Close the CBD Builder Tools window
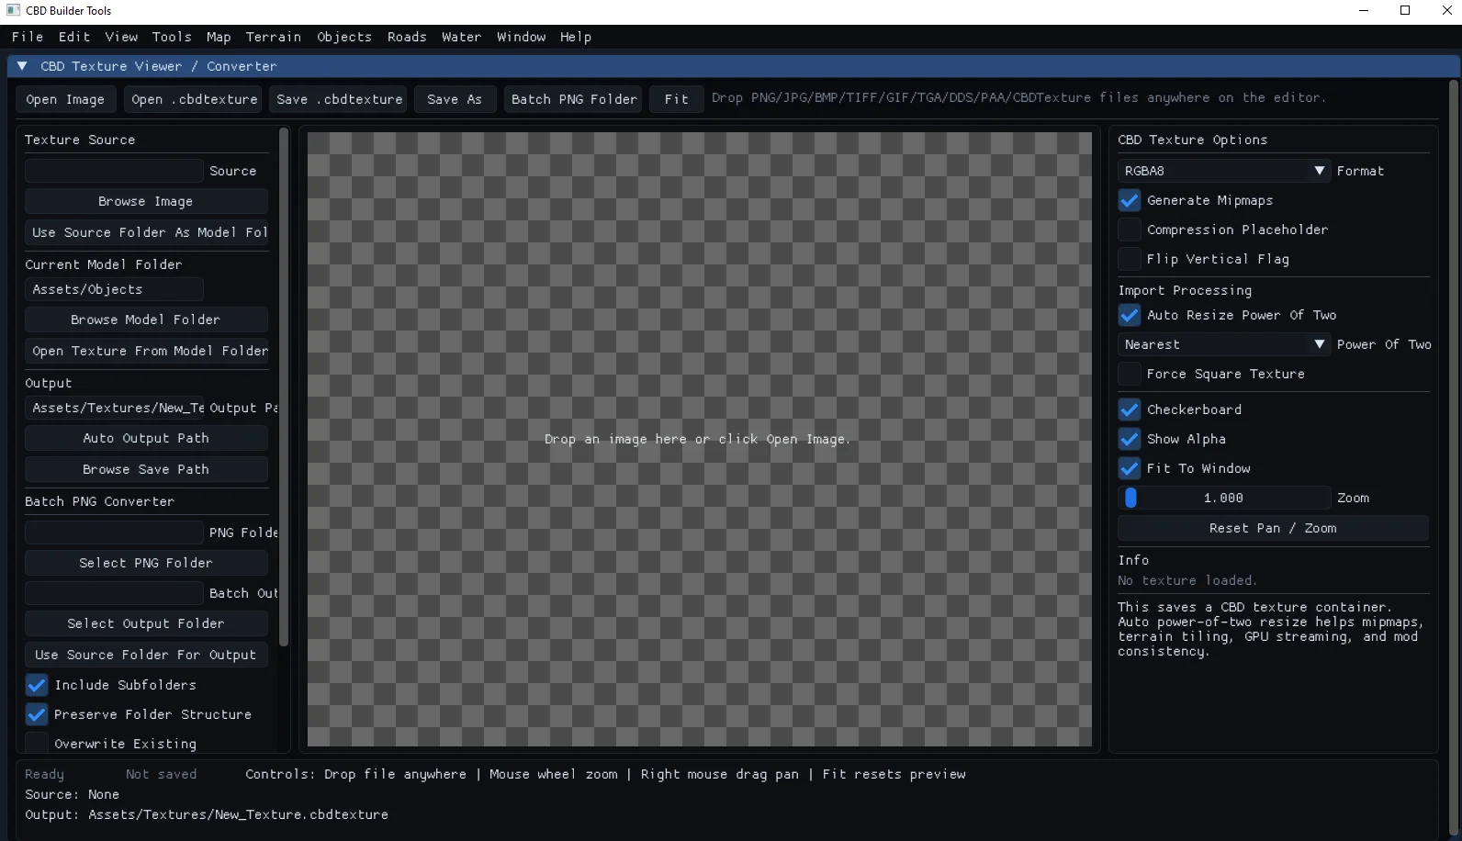This screenshot has height=841, width=1462. [x=1446, y=11]
